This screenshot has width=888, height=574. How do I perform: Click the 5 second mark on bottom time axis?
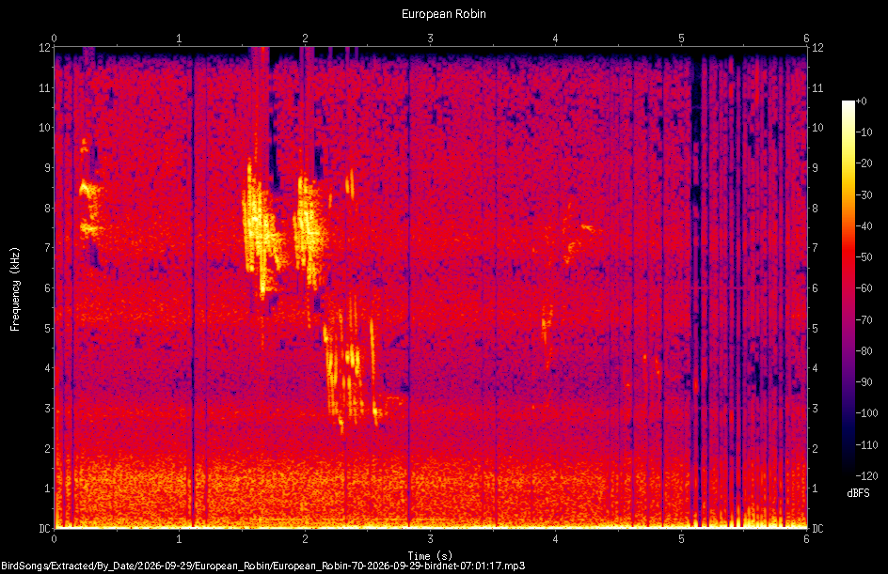(681, 538)
